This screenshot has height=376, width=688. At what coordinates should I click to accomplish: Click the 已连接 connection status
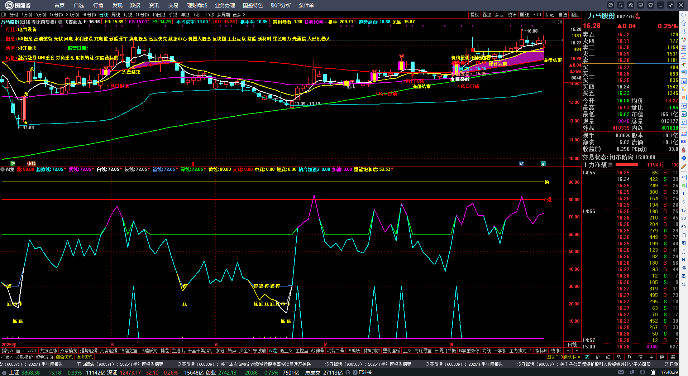click(365, 372)
